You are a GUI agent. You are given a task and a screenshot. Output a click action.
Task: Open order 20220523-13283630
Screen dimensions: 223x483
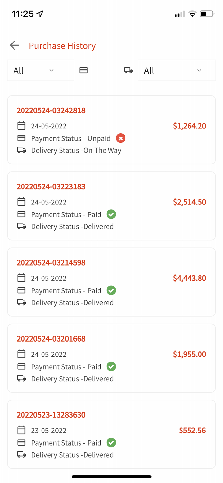click(x=51, y=415)
